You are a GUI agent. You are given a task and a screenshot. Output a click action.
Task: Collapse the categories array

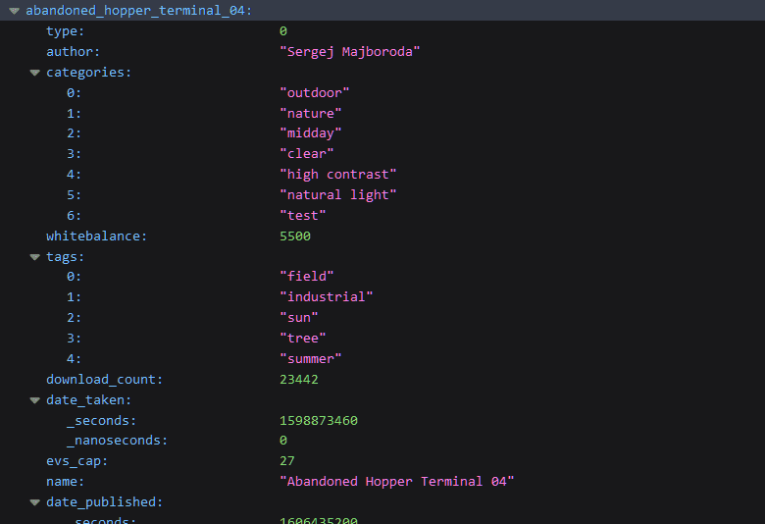[x=34, y=73]
